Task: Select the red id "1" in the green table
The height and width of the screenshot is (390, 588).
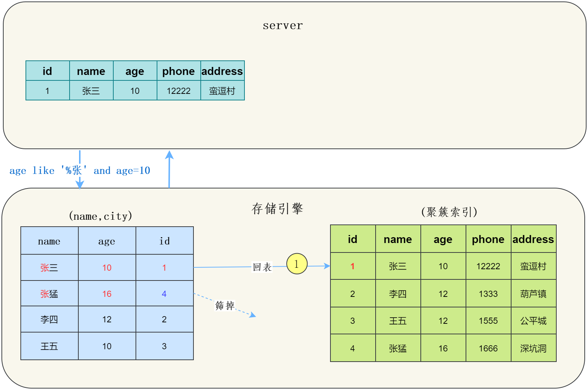Action: 352,266
